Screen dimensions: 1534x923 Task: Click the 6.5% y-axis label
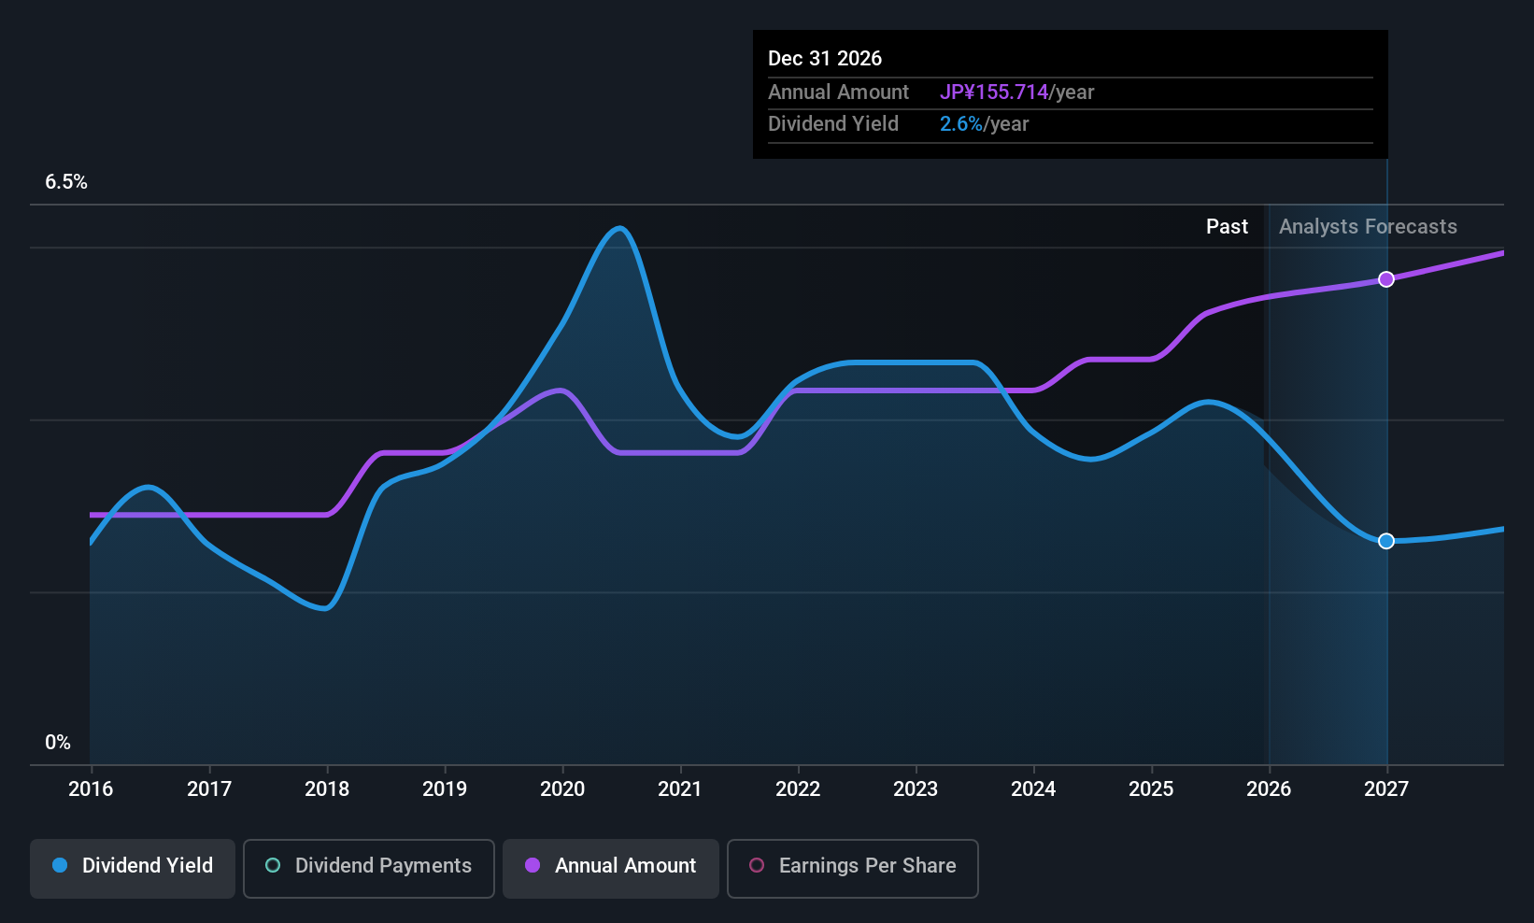point(66,182)
